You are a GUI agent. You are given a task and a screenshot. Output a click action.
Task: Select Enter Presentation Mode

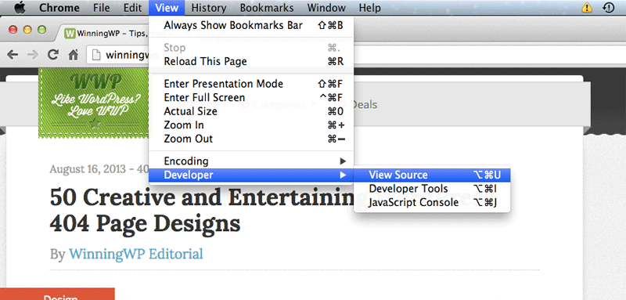(x=251, y=84)
